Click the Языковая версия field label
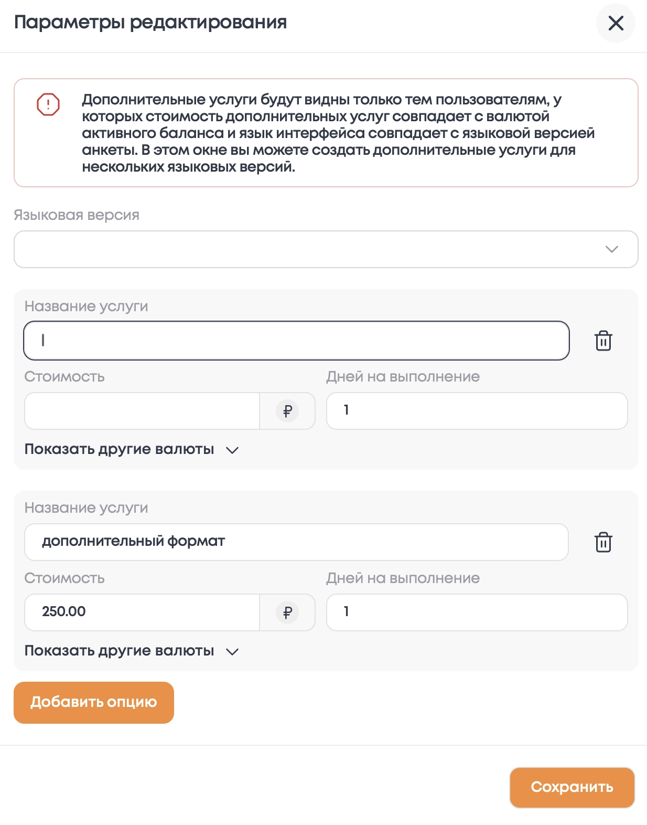 point(77,215)
